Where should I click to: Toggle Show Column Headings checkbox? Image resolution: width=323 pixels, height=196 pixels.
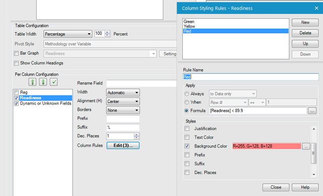[16, 63]
